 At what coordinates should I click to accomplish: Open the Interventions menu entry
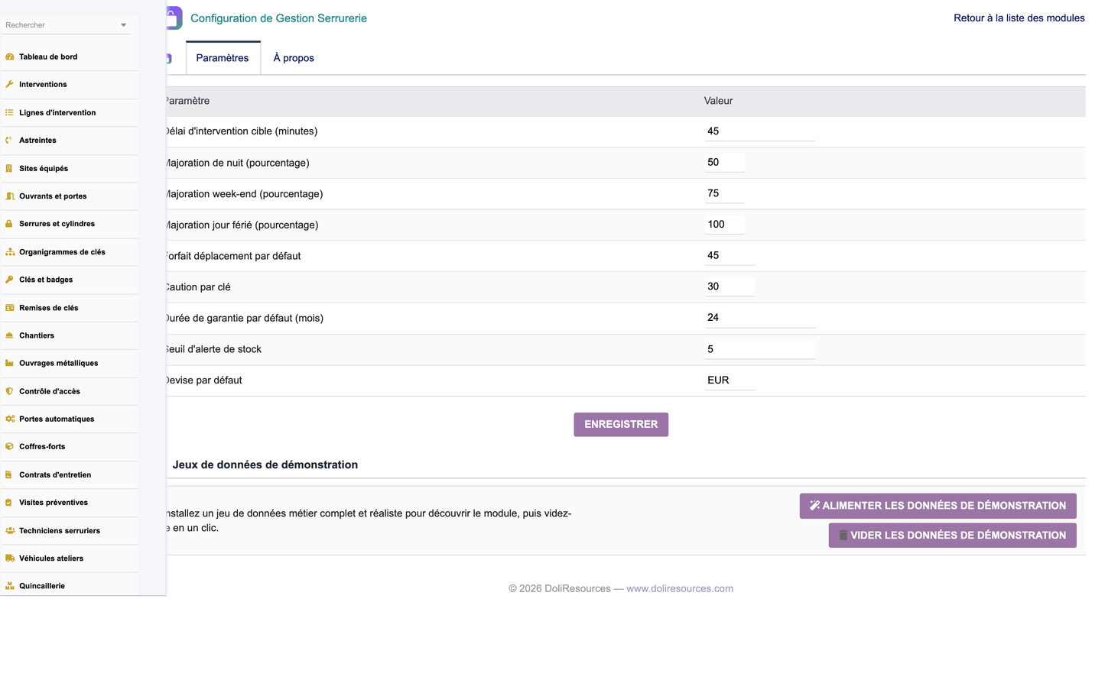pos(43,84)
